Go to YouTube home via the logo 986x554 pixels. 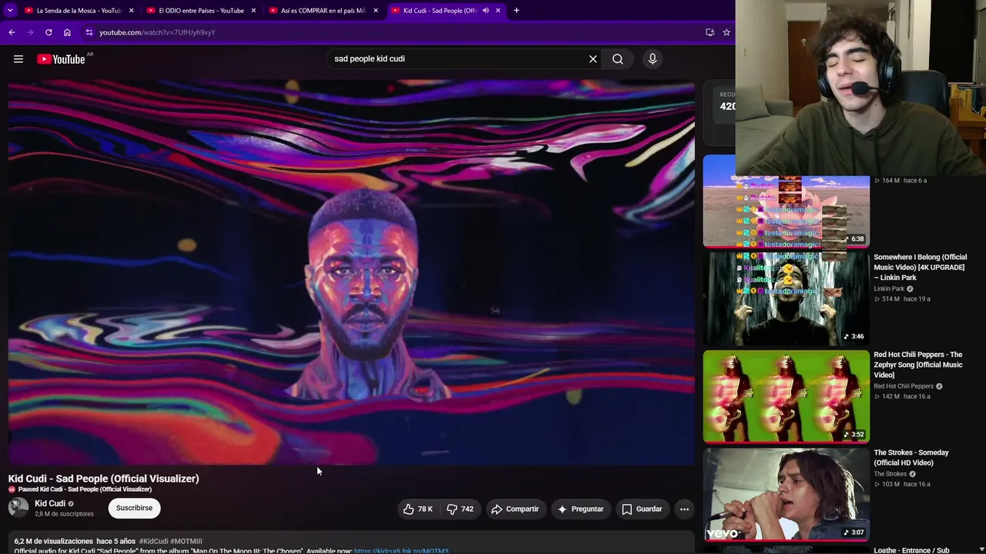[x=61, y=59]
